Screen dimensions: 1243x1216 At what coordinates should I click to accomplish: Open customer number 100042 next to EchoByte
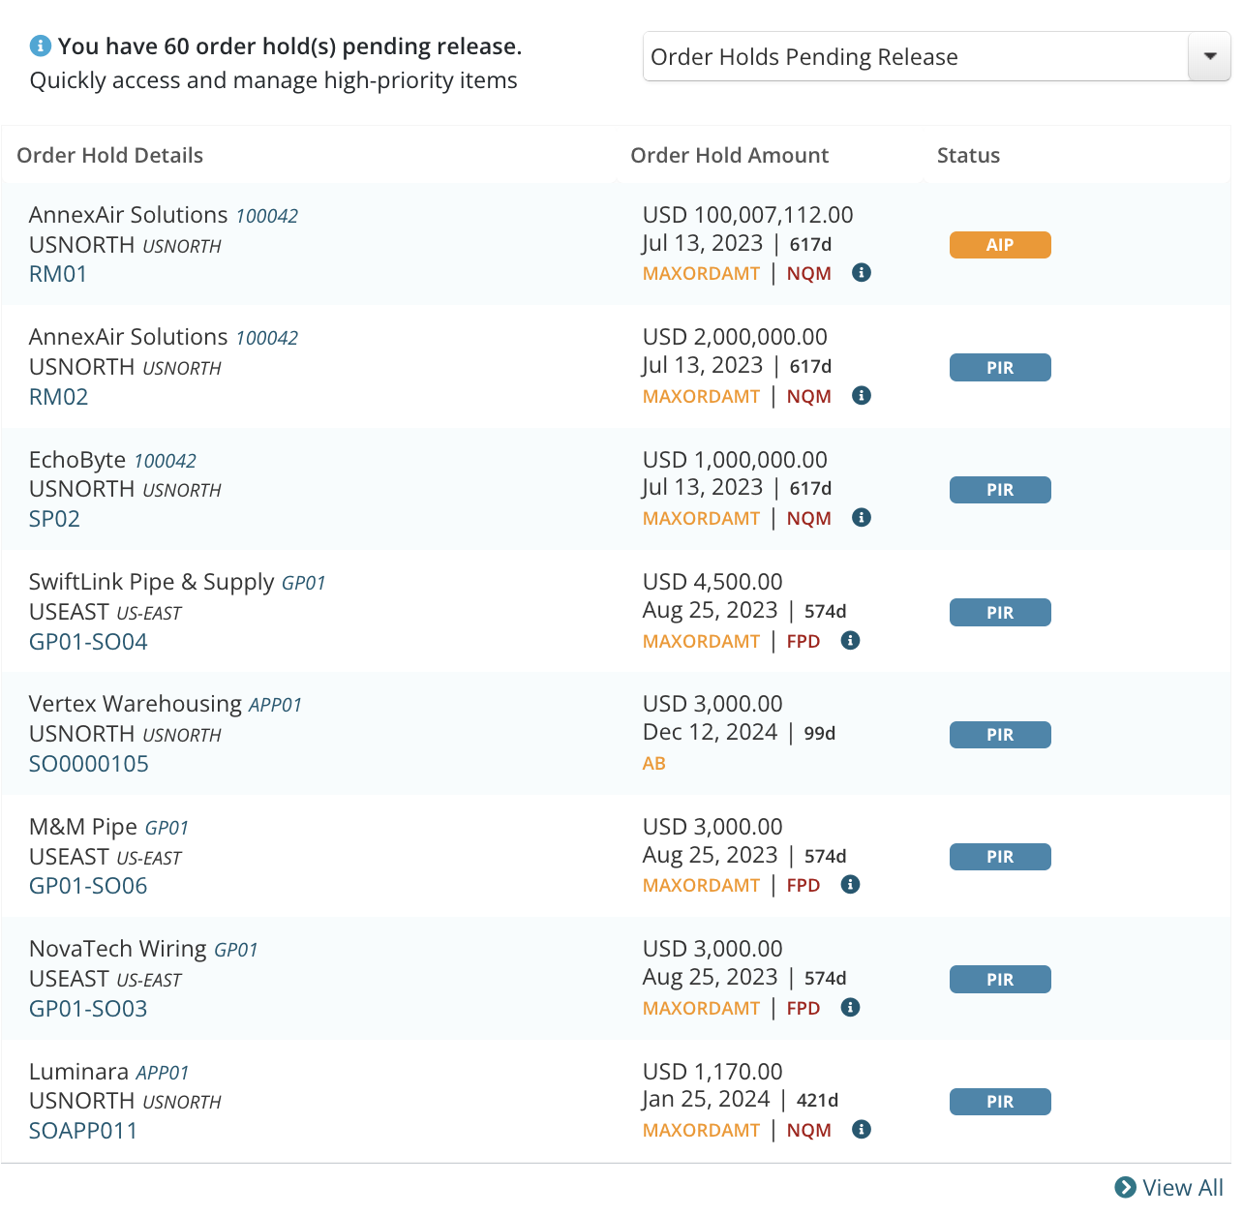(166, 461)
